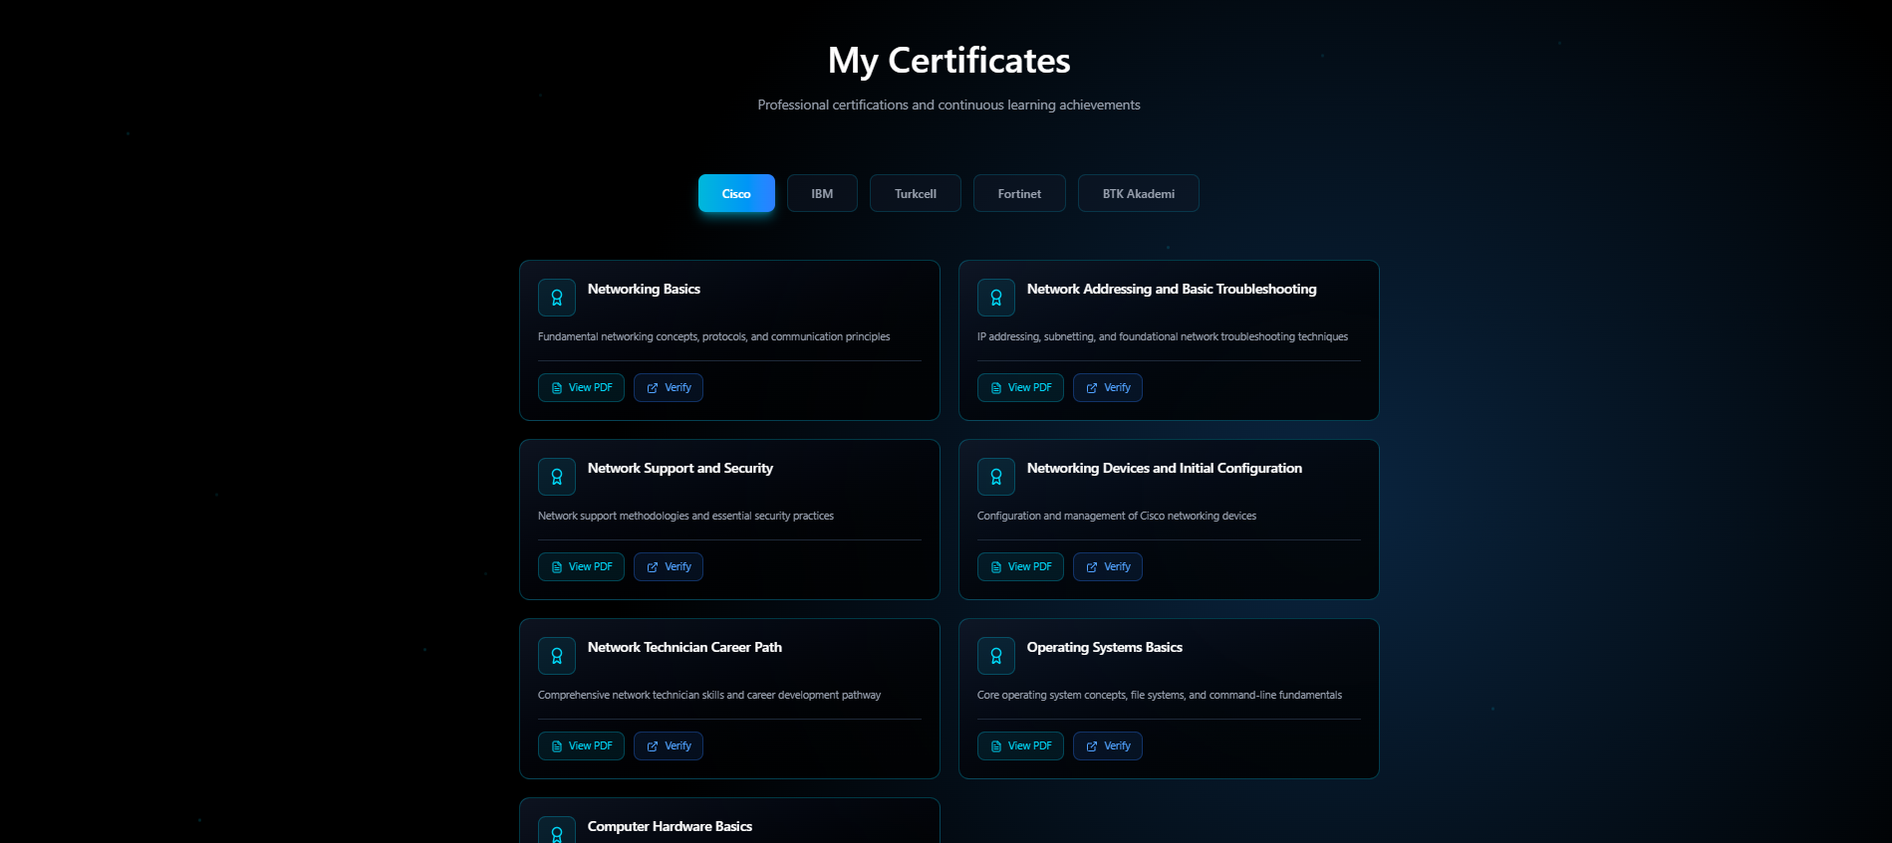Image resolution: width=1892 pixels, height=843 pixels.
Task: Open the Turkcell certificates tab
Action: pos(916,193)
